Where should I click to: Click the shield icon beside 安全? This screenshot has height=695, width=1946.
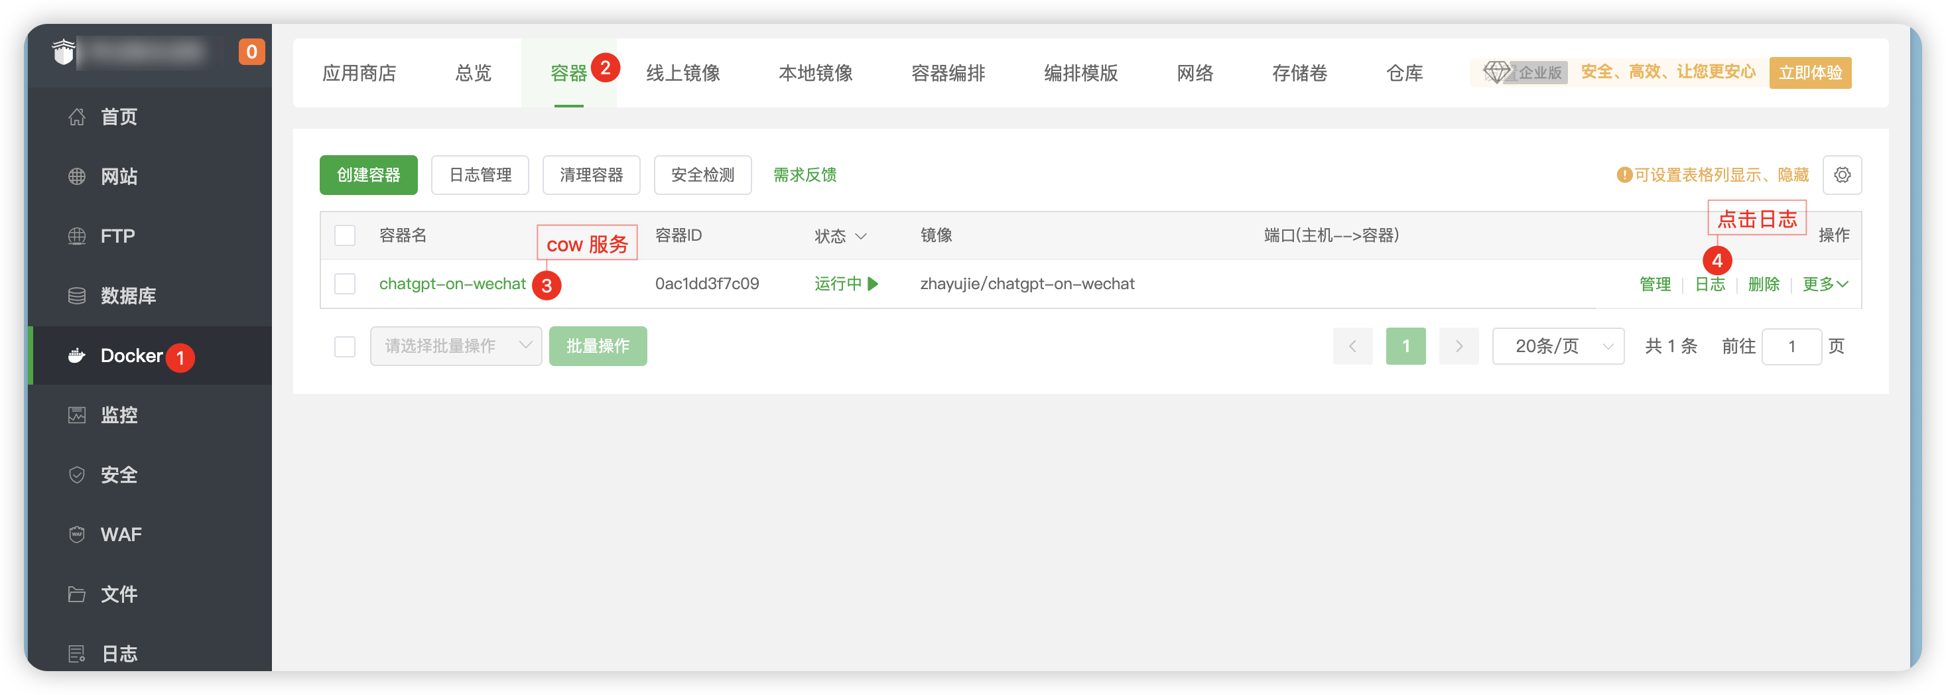(x=76, y=474)
